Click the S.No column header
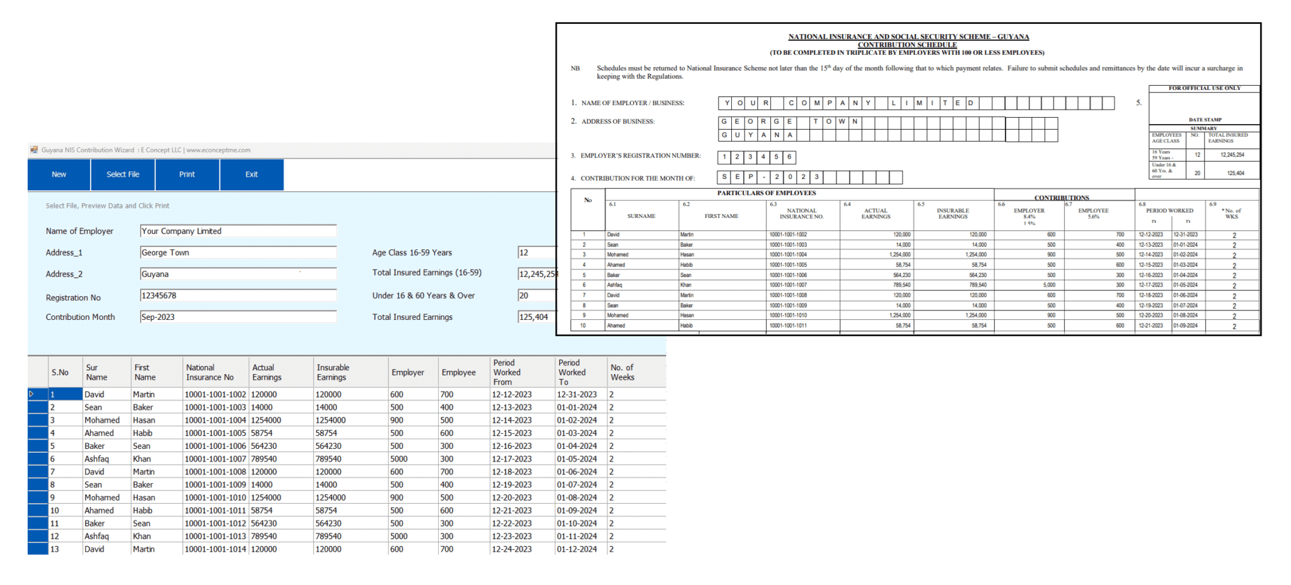This screenshot has width=1291, height=585. coord(66,372)
